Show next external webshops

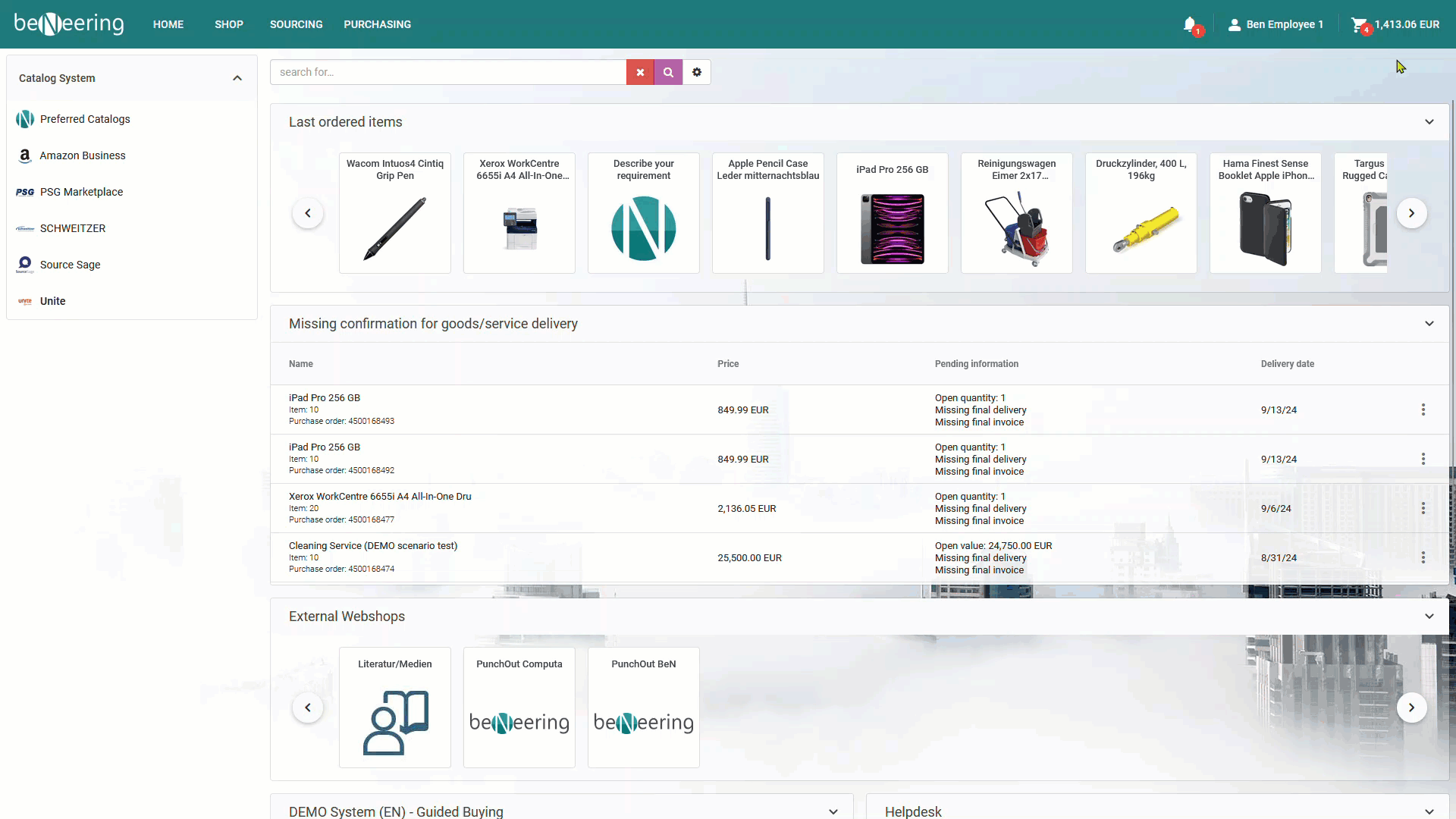point(1412,708)
